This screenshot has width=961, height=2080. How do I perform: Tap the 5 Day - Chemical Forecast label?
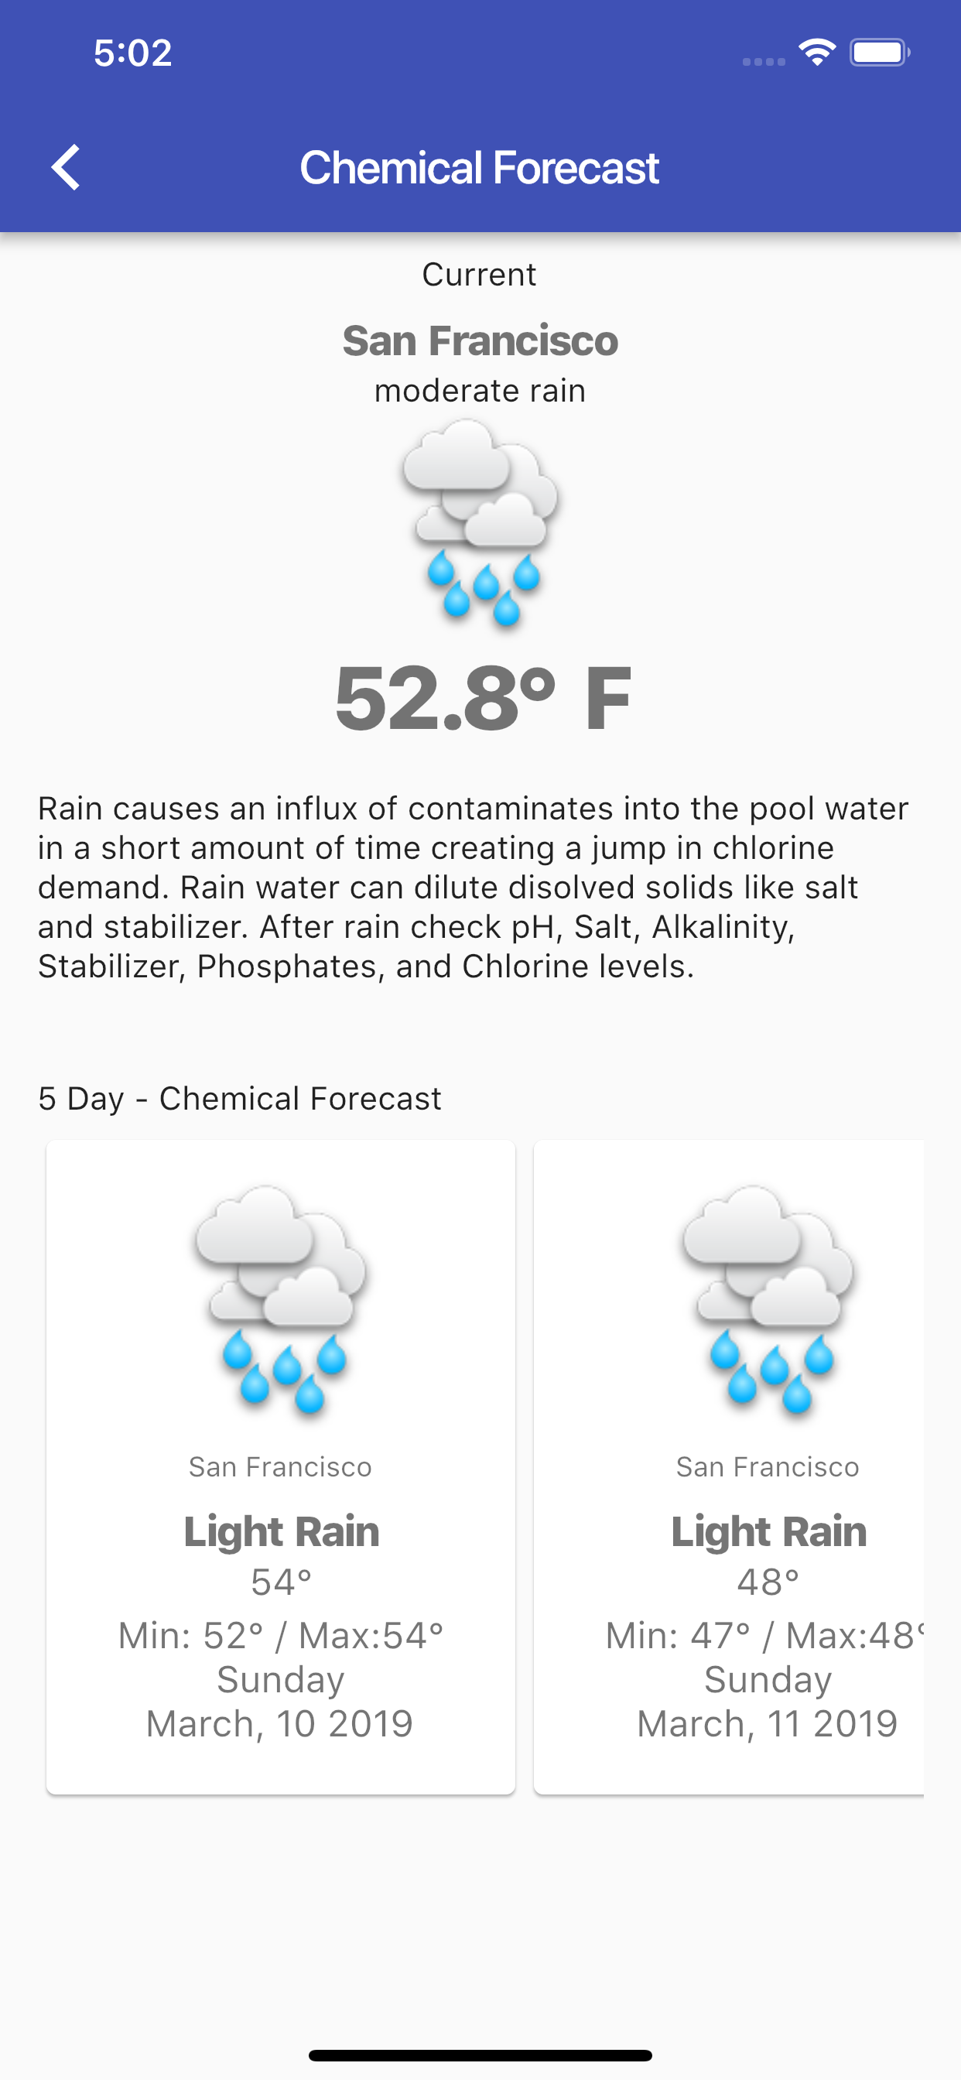240,1098
